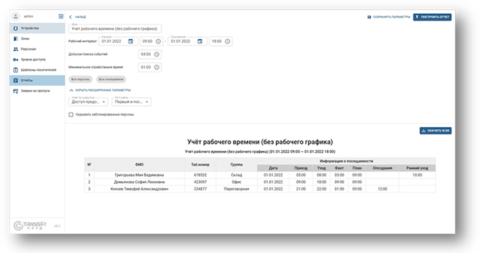Open the Доступ предо... event dropdown
Viewport: 480px width, 253px height.
pyautogui.click(x=88, y=102)
